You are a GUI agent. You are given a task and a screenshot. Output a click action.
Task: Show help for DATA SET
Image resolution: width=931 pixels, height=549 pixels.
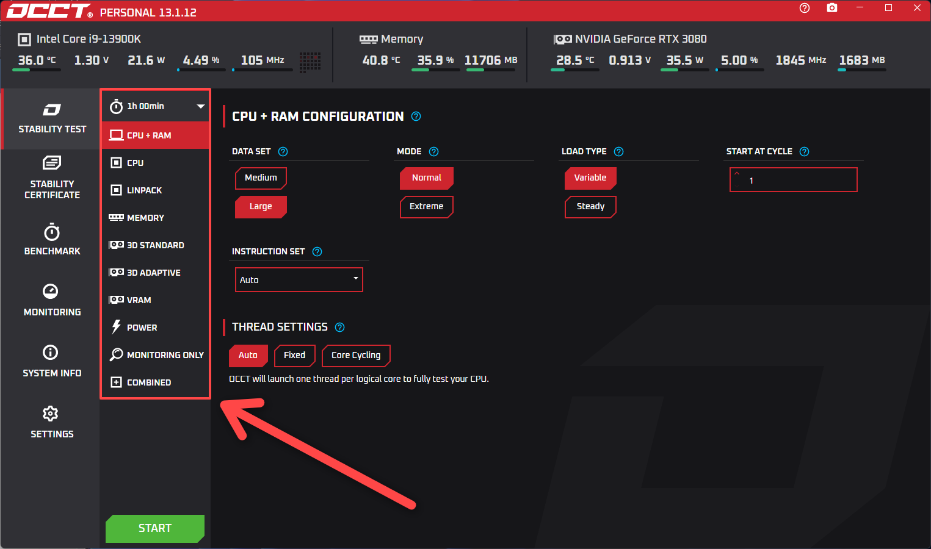283,151
